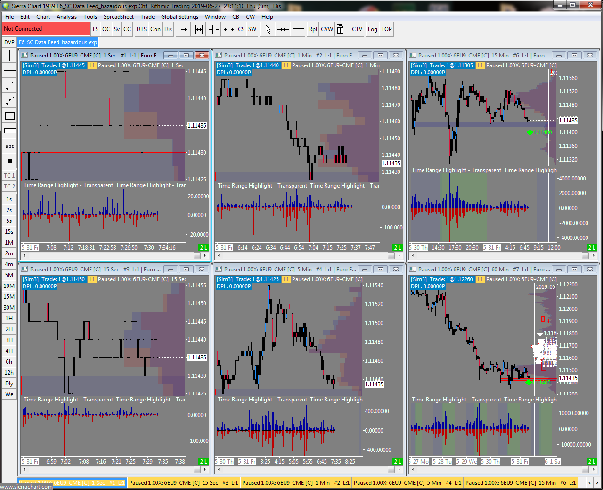The width and height of the screenshot is (603, 490).
Task: Toggle the Log toolbar button
Action: click(372, 29)
